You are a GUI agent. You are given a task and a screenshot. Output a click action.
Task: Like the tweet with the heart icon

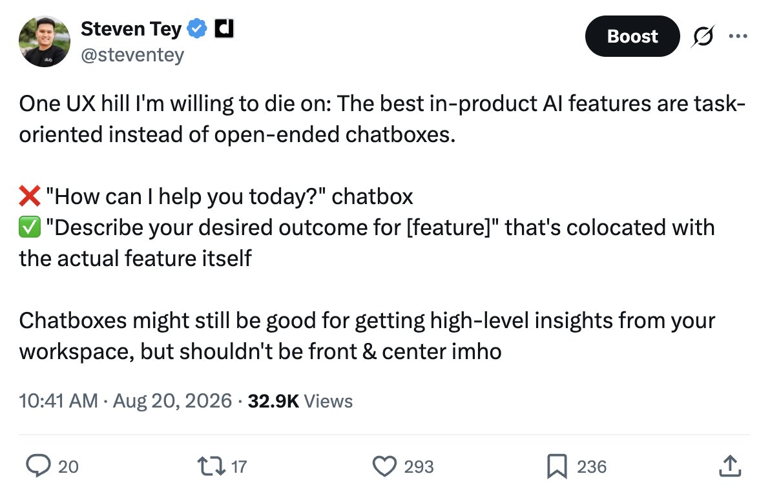click(384, 466)
